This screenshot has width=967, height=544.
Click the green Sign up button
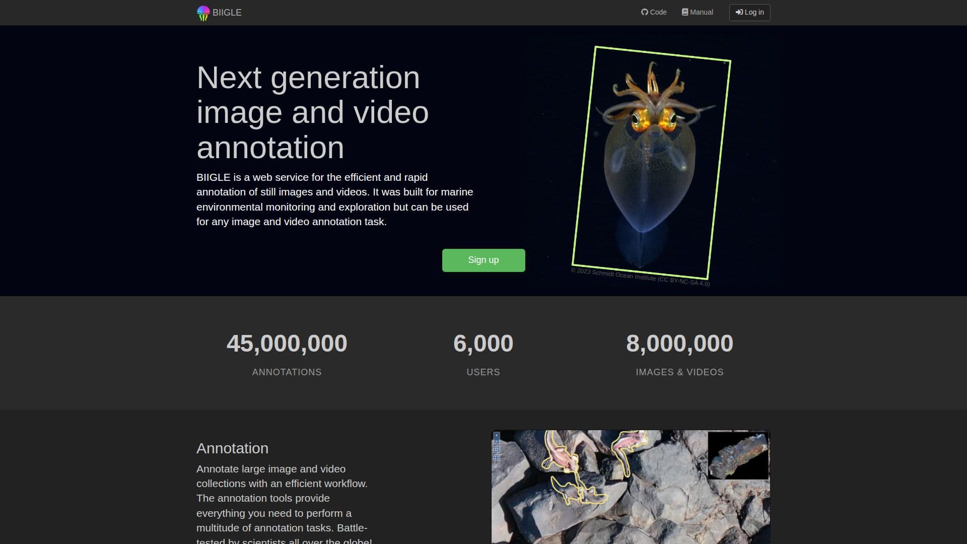click(483, 260)
